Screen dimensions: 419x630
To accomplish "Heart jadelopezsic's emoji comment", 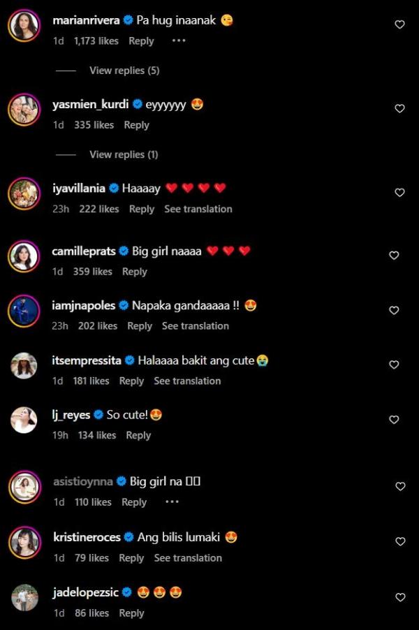I will click(400, 597).
